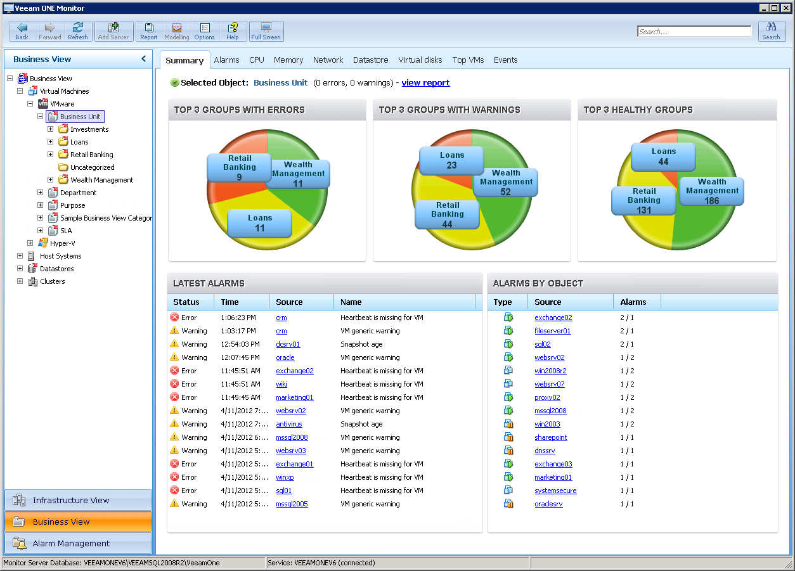Image resolution: width=795 pixels, height=571 pixels.
Task: Click the Refresh toolbar icon
Action: pyautogui.click(x=78, y=31)
